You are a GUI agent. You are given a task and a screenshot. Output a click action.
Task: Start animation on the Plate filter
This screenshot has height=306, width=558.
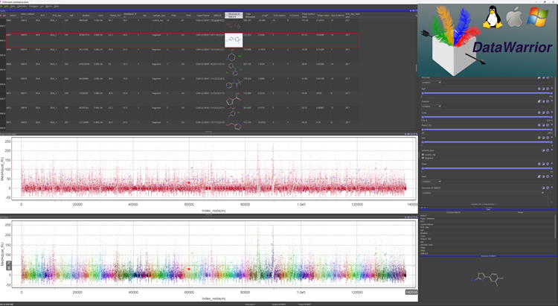click(x=539, y=164)
